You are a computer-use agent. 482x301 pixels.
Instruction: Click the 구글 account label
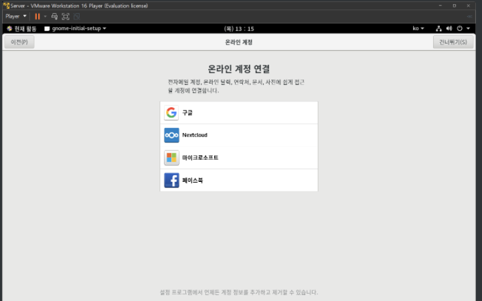(187, 113)
